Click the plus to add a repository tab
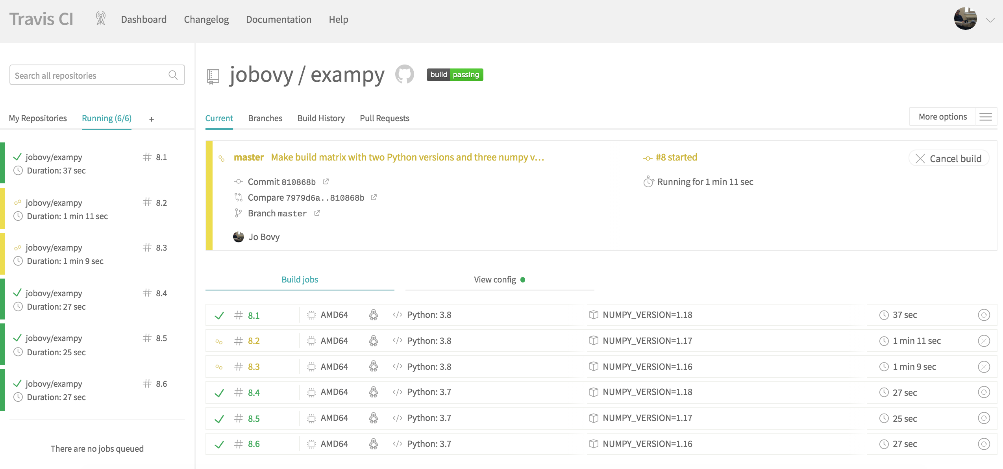1003x469 pixels. coord(152,119)
